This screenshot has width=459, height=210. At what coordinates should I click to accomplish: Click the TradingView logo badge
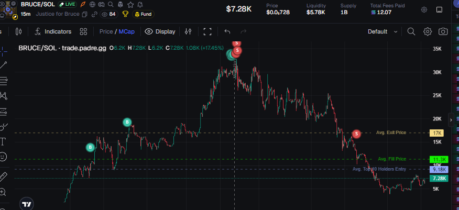pyautogui.click(x=27, y=204)
